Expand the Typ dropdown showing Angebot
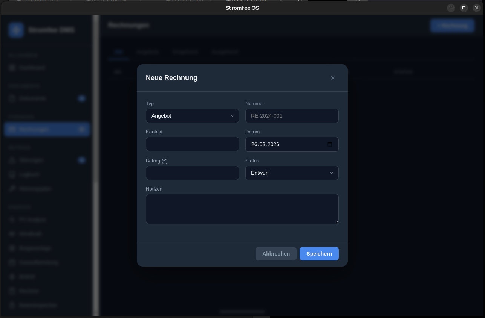The height and width of the screenshot is (318, 485). pyautogui.click(x=192, y=116)
